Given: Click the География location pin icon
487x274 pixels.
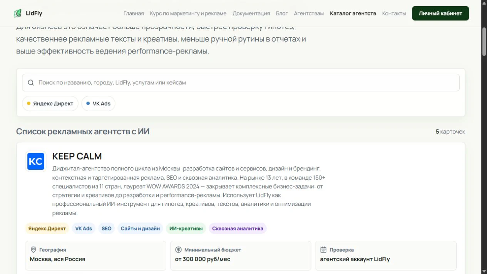Looking at the screenshot, I should (x=33, y=250).
